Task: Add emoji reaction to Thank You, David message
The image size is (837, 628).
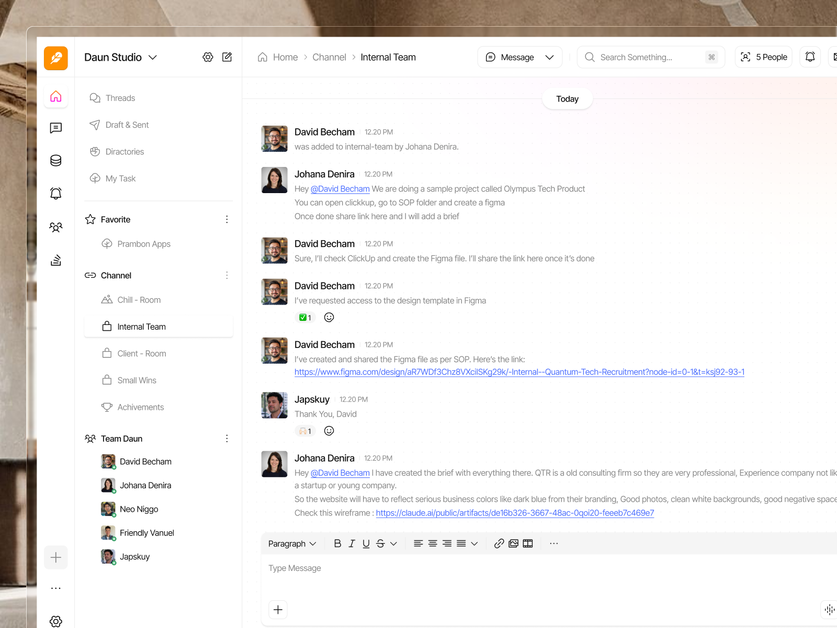Action: coord(329,431)
